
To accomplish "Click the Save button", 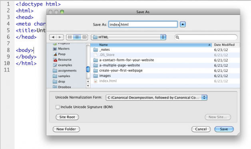I will pyautogui.click(x=224, y=129).
